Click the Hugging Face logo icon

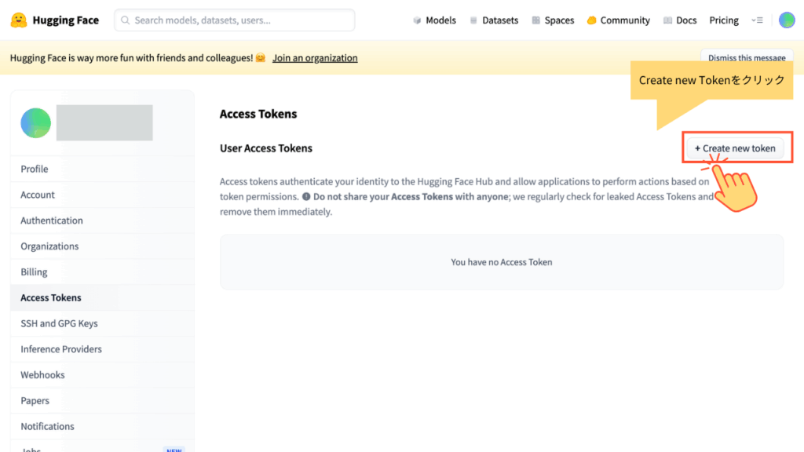click(x=19, y=20)
